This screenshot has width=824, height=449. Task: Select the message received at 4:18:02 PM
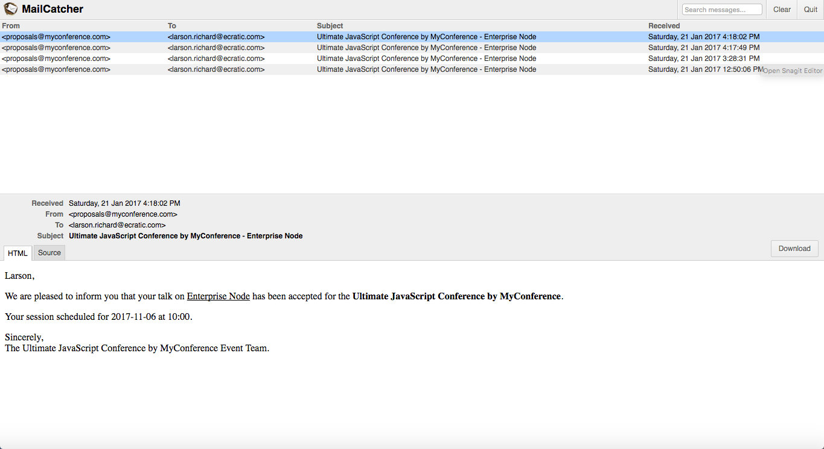[412, 37]
